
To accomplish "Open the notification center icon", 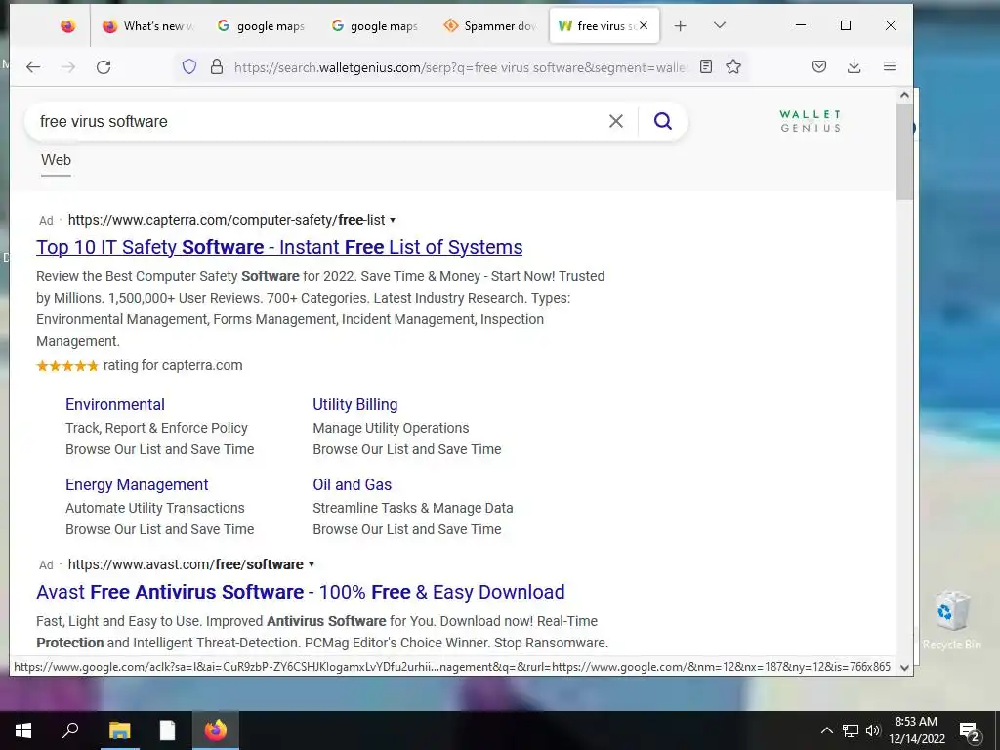I will [970, 731].
